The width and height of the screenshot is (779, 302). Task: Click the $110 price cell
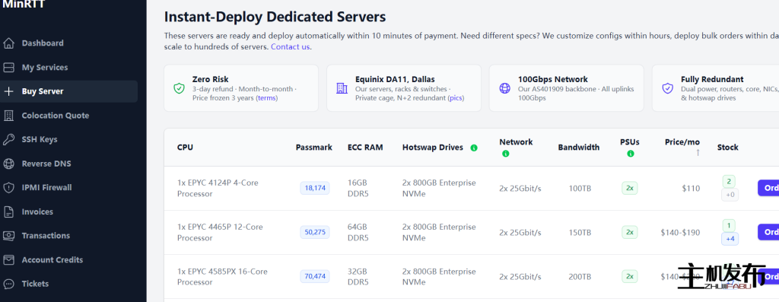pyautogui.click(x=691, y=188)
